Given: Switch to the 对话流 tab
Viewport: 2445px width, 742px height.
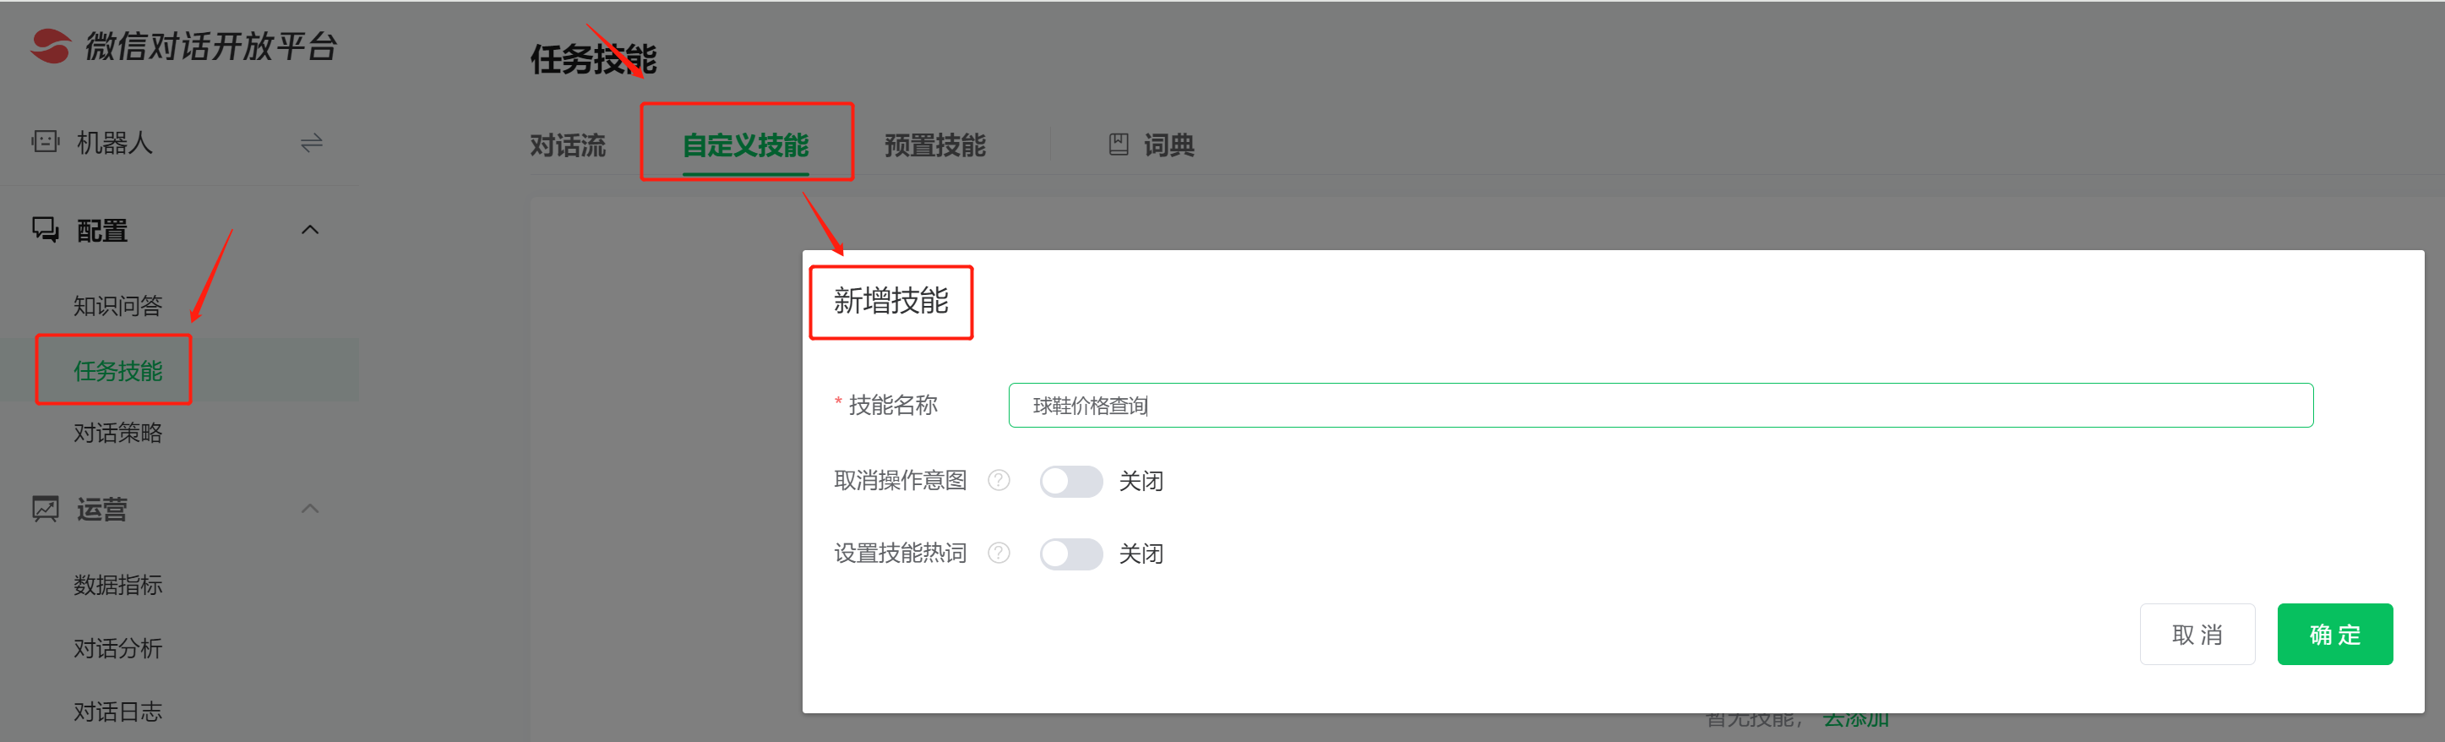Looking at the screenshot, I should (567, 145).
